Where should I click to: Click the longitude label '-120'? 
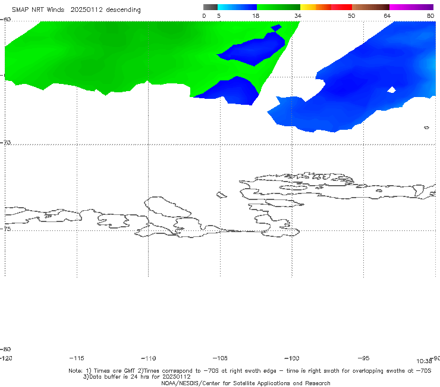tap(6, 358)
